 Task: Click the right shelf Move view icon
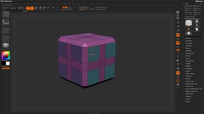178,60
